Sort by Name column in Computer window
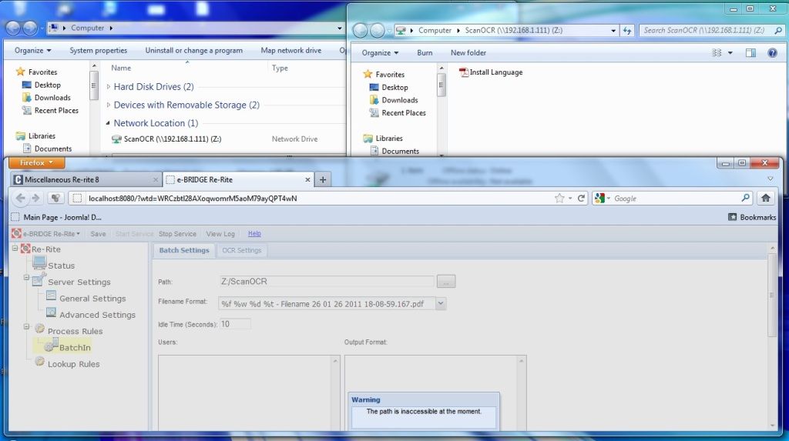The image size is (789, 441). pyautogui.click(x=121, y=68)
